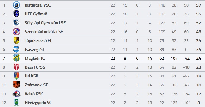
Task: Open the Hévízgyörki SC team link
Action: 38,103
